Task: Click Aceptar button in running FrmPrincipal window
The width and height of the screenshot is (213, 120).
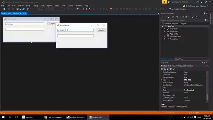Action: [x=101, y=30]
